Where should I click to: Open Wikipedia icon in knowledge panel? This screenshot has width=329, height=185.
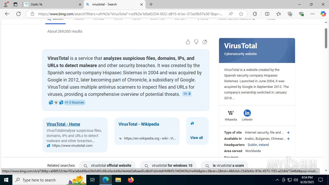[231, 115]
